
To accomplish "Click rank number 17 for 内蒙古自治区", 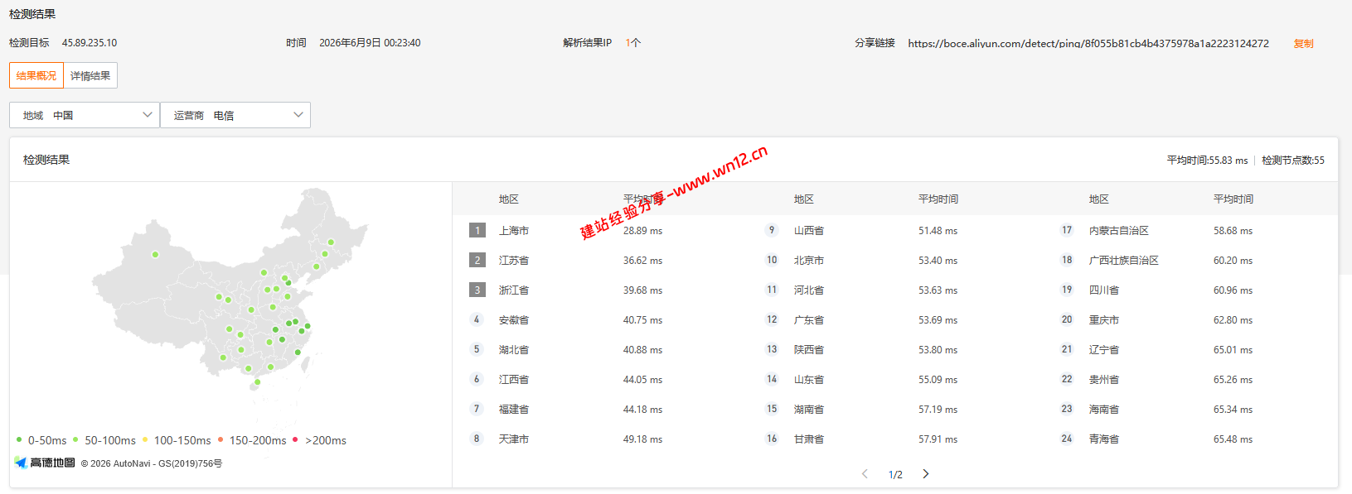I will pyautogui.click(x=1067, y=230).
